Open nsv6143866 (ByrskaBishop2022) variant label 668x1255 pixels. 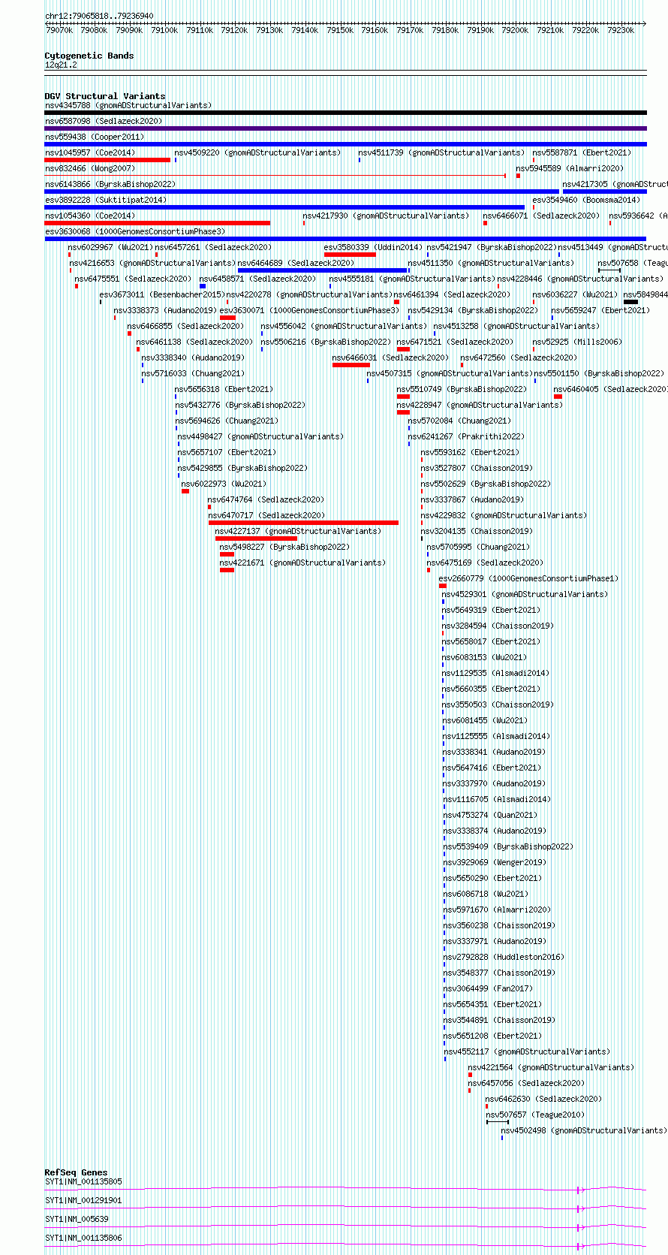[110, 185]
